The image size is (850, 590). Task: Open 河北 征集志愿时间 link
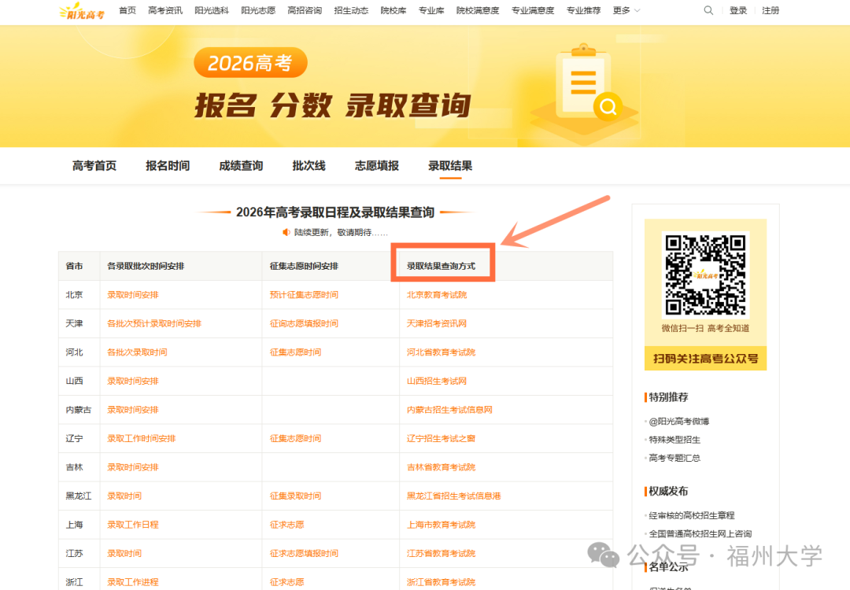click(295, 352)
